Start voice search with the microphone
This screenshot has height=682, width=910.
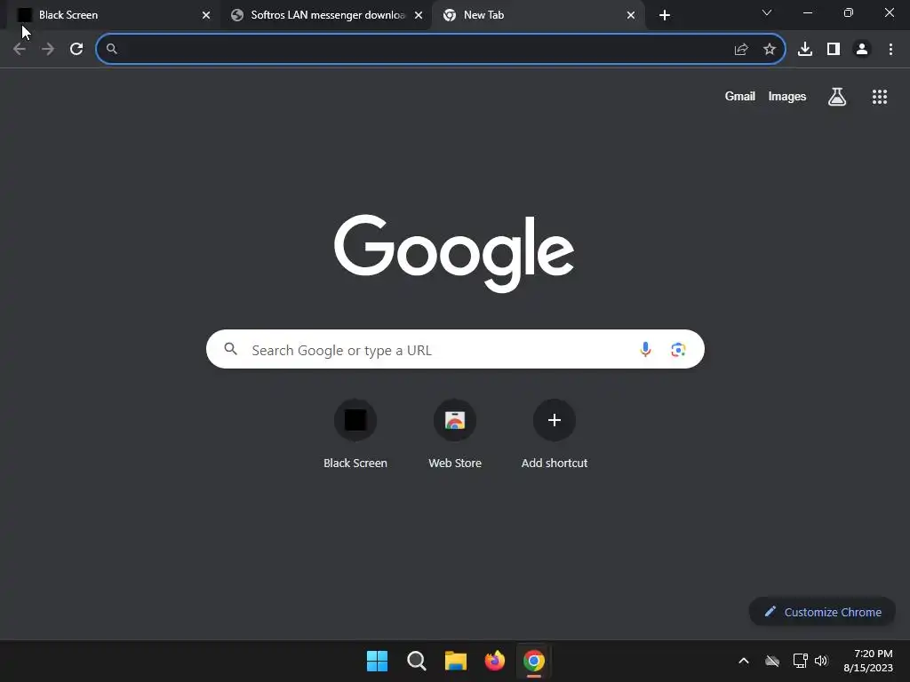pos(645,349)
